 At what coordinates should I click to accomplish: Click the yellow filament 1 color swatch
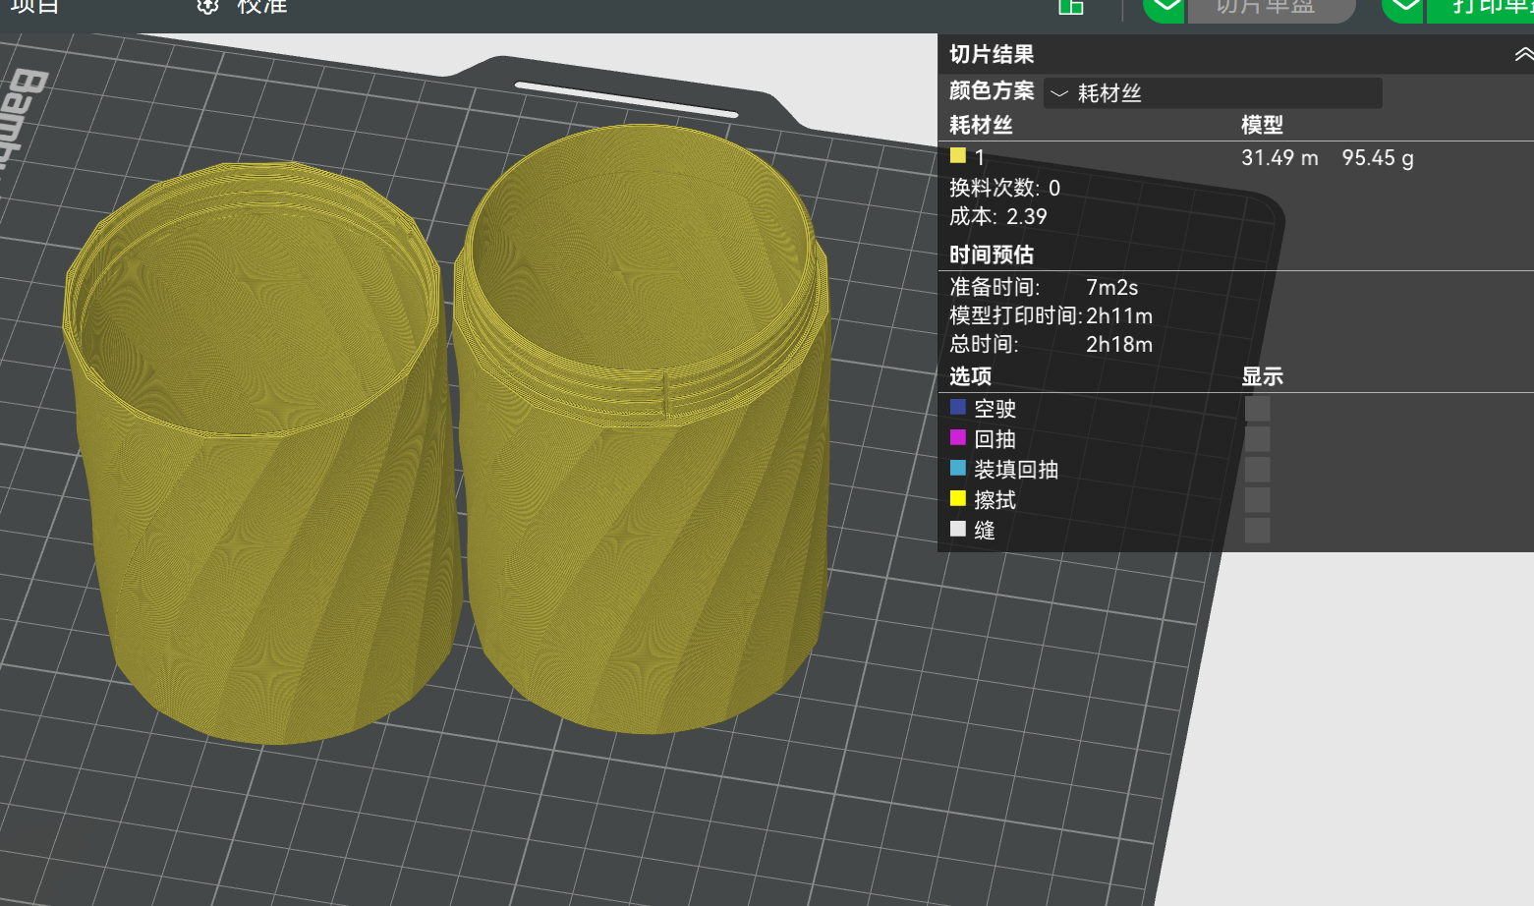click(958, 155)
